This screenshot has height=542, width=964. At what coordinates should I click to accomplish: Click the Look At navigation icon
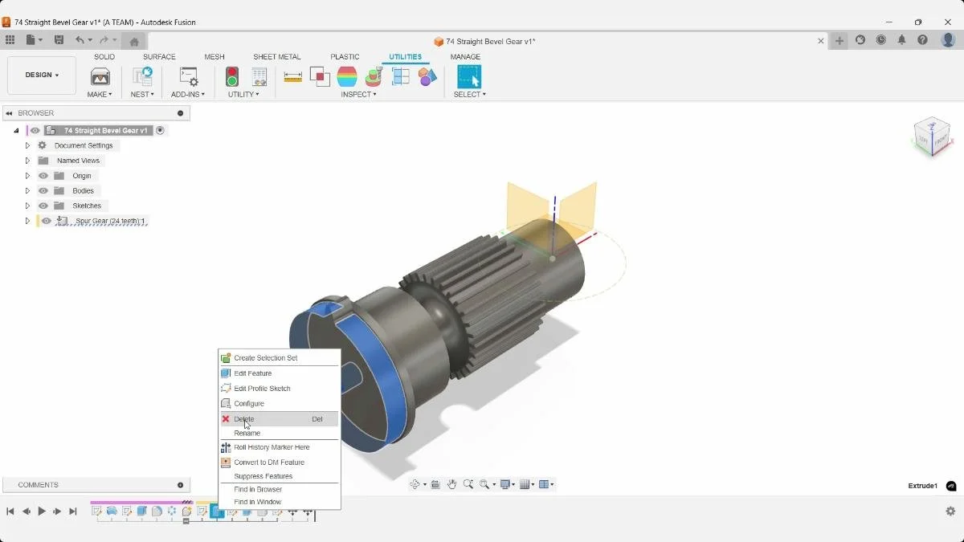pyautogui.click(x=435, y=484)
